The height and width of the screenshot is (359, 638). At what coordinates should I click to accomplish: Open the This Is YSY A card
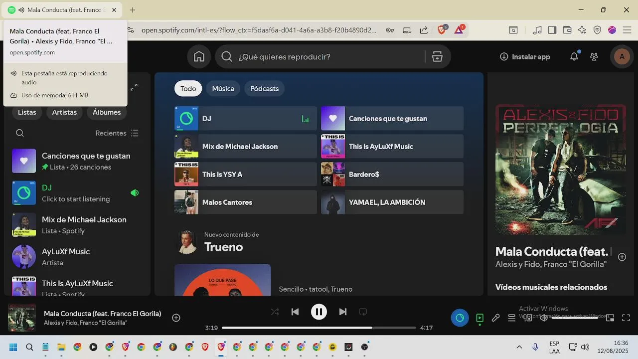tap(246, 175)
